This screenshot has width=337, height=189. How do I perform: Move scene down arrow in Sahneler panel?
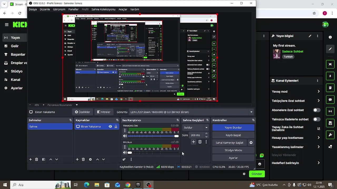coord(57,159)
